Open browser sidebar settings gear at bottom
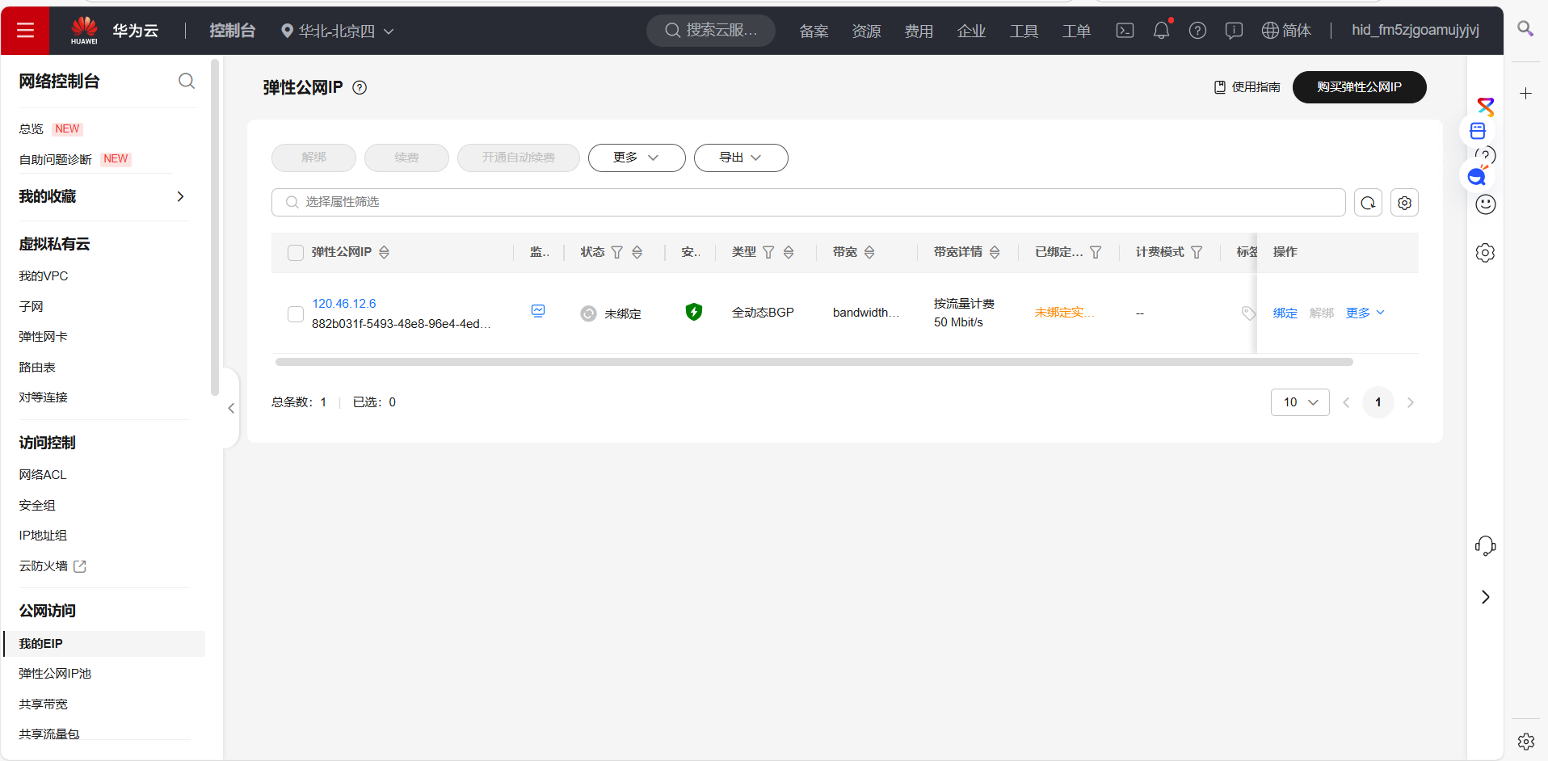1548x761 pixels. (1525, 741)
